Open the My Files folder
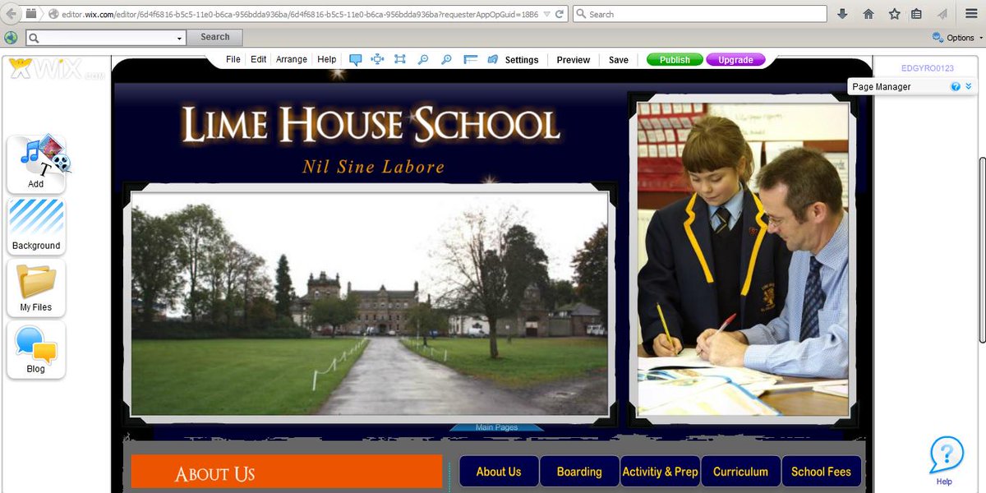The width and height of the screenshot is (986, 493). pos(36,288)
